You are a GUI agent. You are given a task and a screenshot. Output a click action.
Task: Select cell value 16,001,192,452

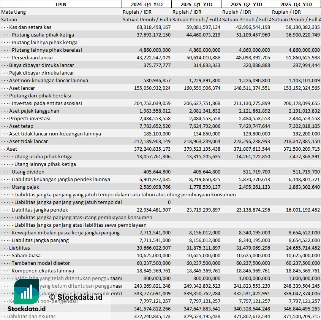click(x=303, y=210)
